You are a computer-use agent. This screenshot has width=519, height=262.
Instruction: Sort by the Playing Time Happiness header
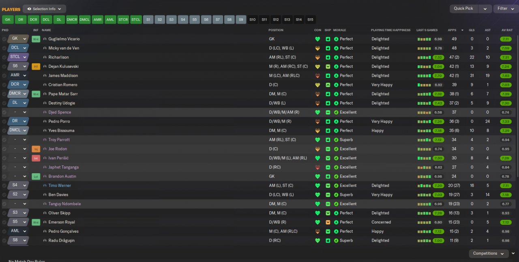tap(391, 30)
